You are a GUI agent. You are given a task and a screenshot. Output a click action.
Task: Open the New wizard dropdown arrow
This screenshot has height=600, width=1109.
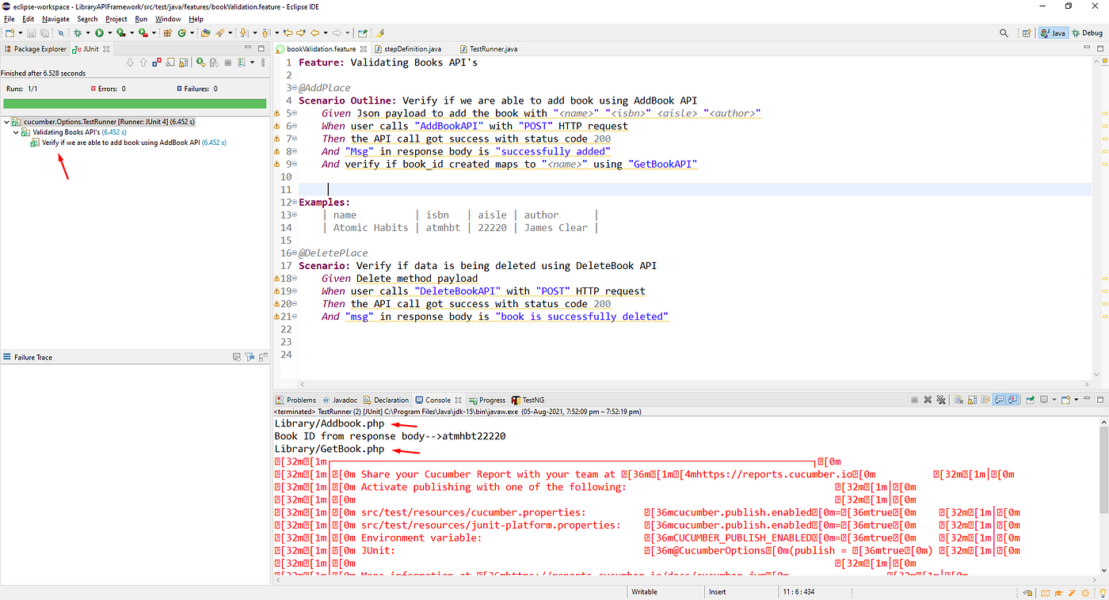click(21, 33)
